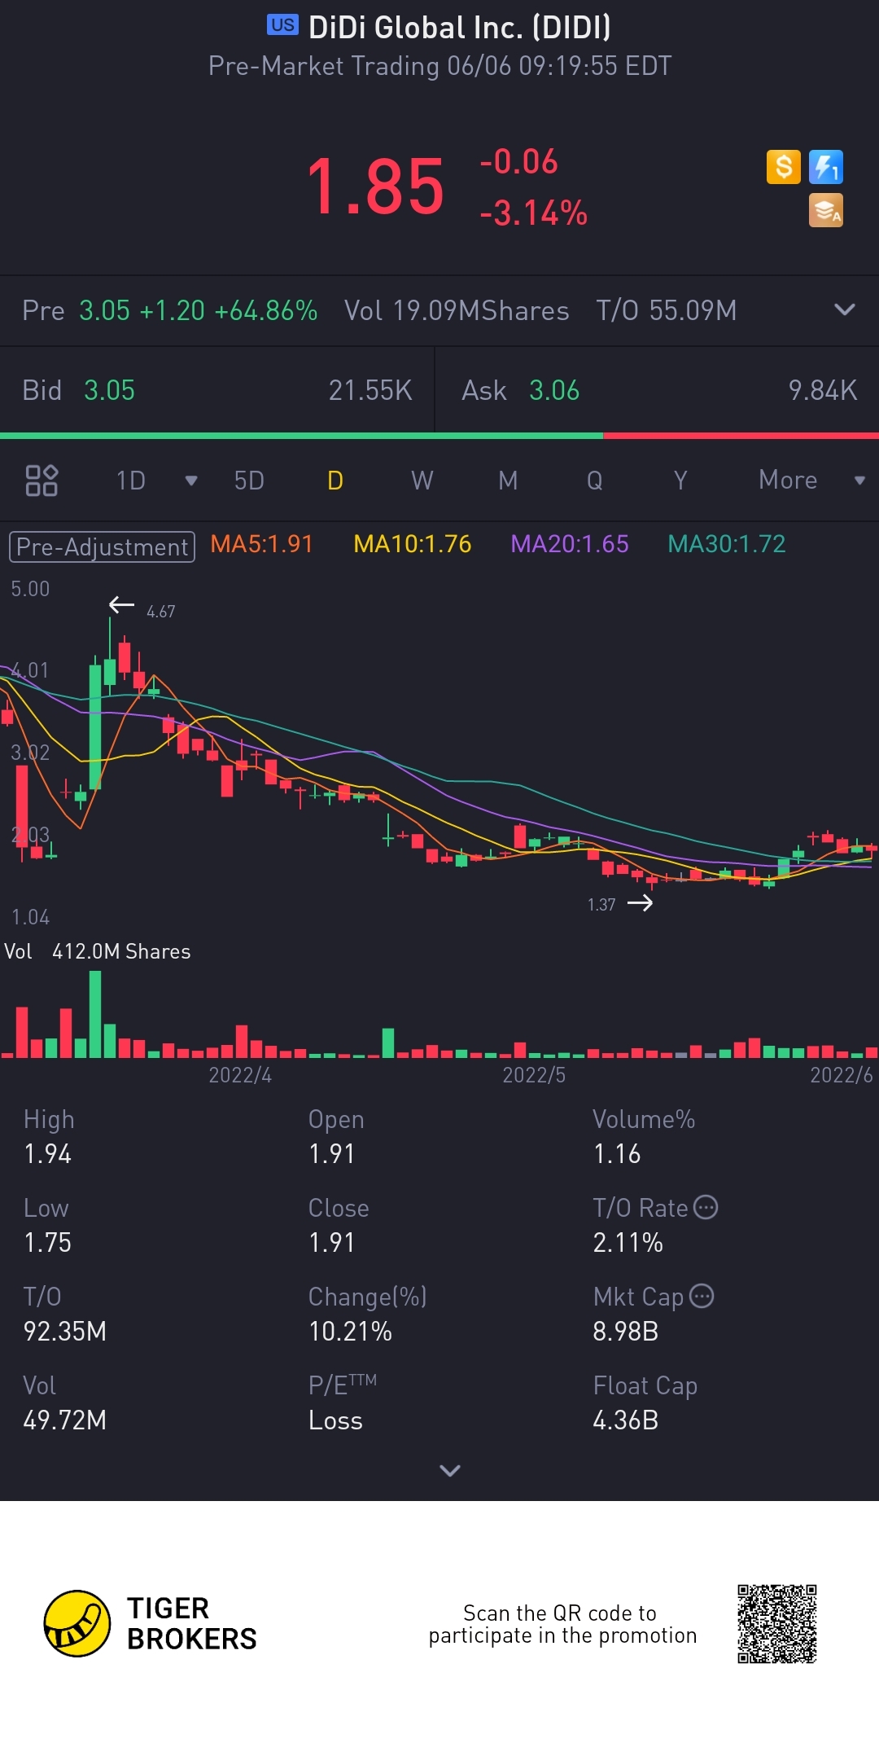This screenshot has width=879, height=1747.
Task: Tap the blue lightning bolt badge icon
Action: click(x=825, y=167)
